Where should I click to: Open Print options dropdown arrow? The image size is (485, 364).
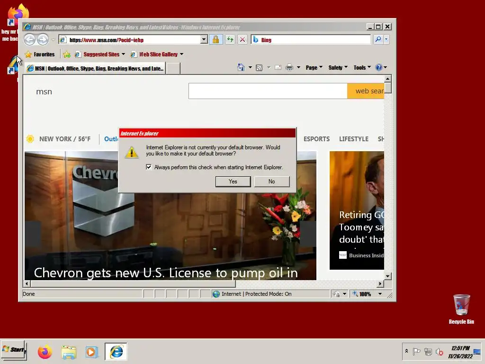(298, 67)
